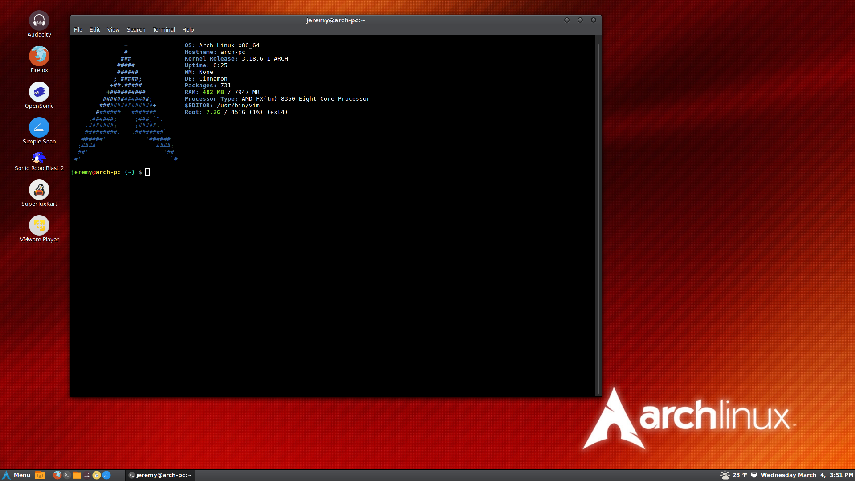This screenshot has width=855, height=481.
Task: Click the jeremy@arch-pc terminal button in the taskbar
Action: [160, 475]
